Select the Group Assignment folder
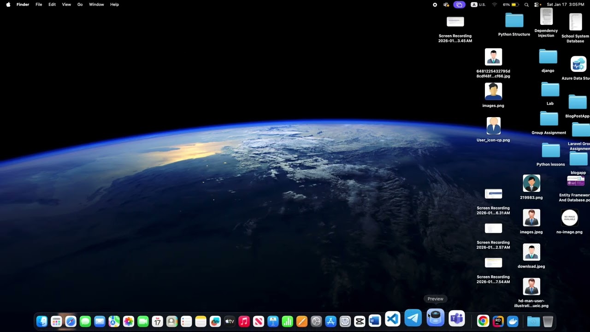 [549, 123]
